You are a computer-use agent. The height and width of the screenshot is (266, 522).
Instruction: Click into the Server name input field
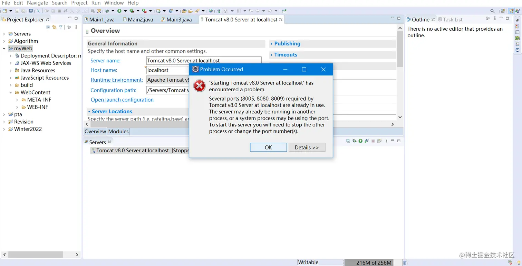[x=204, y=61]
